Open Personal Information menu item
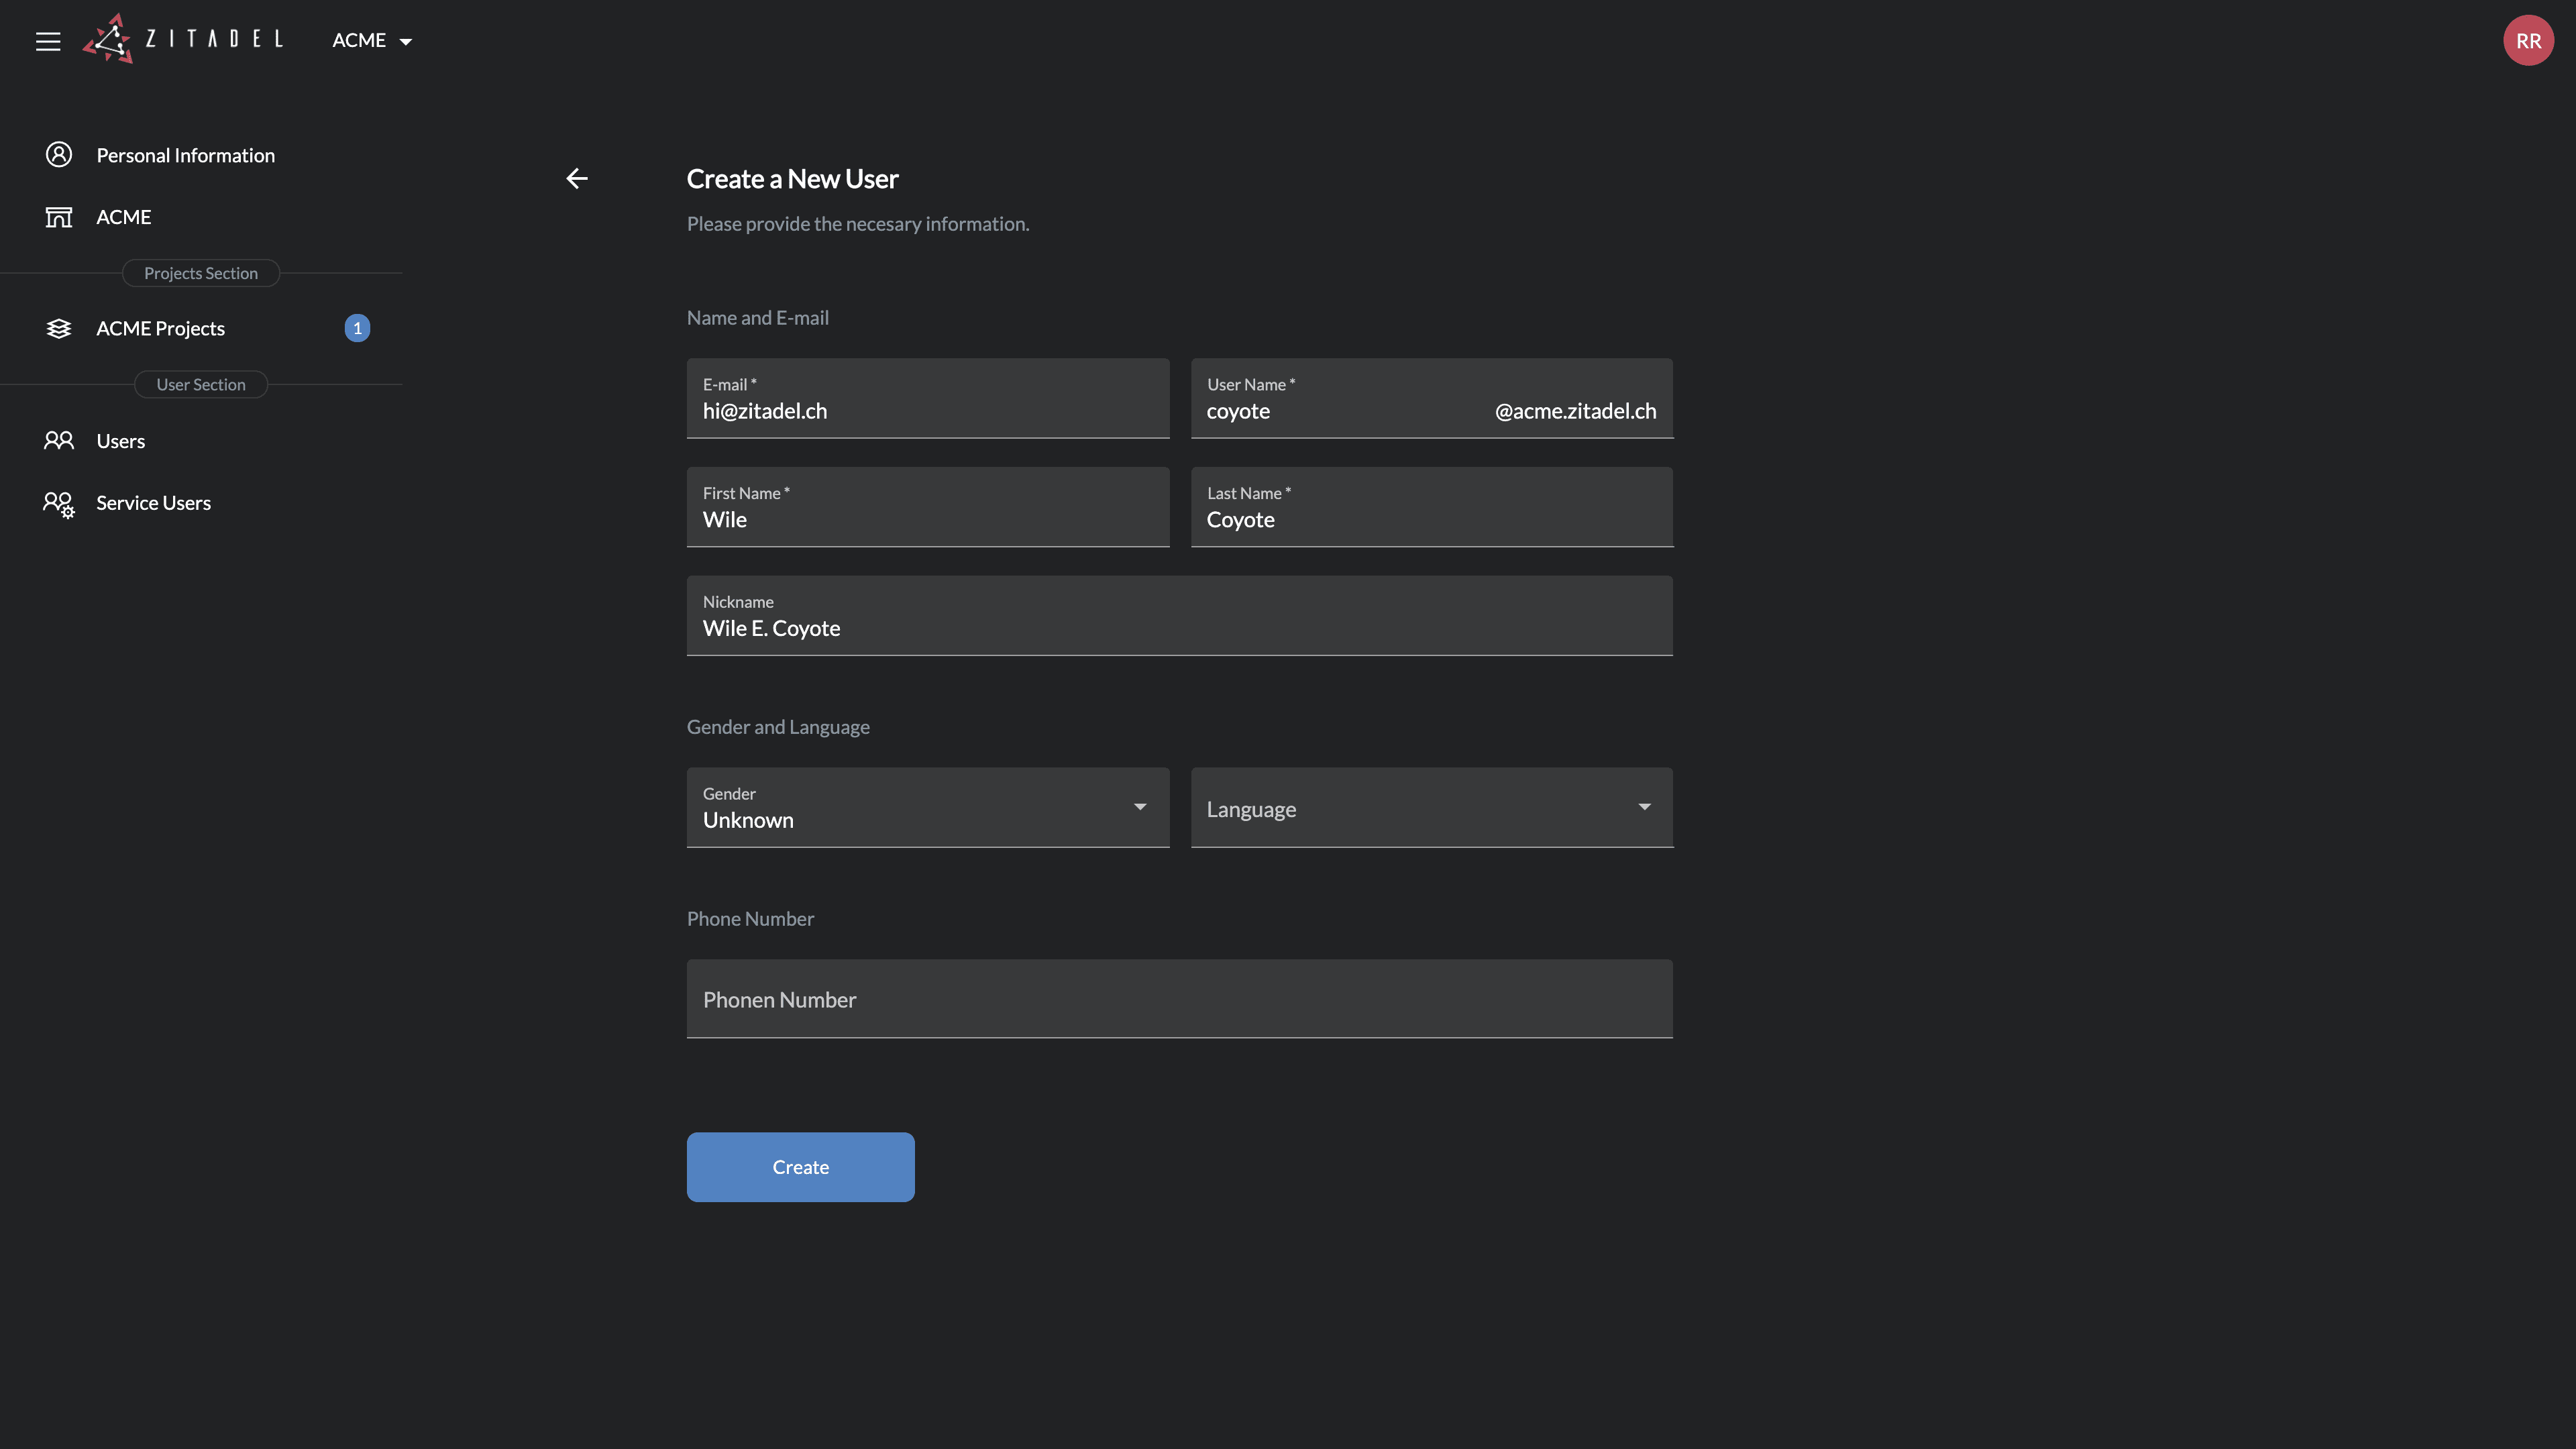This screenshot has height=1449, width=2576. (x=185, y=155)
